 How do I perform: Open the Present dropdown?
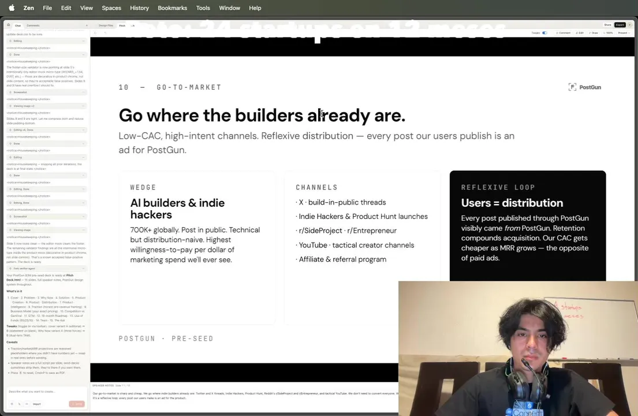coord(624,33)
